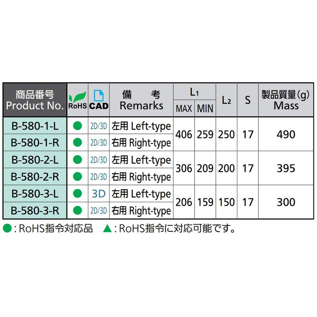Open the 2D/3D CAD link for B-580-1-L
Viewport: 317px width, 317px height.
tap(99, 126)
